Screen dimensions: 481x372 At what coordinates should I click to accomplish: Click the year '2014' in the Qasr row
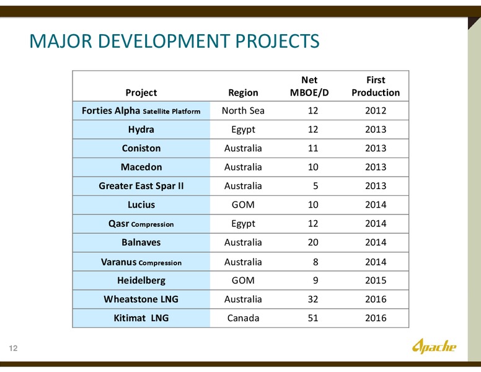click(376, 224)
